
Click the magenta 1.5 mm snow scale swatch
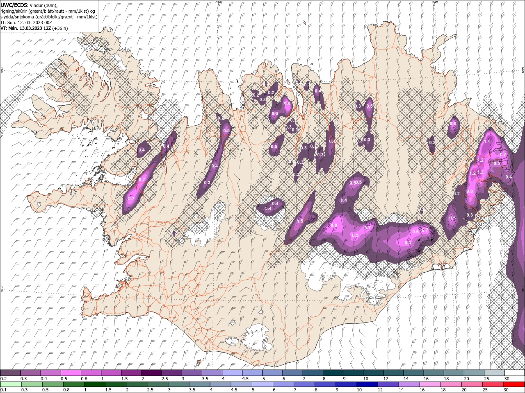click(131, 373)
